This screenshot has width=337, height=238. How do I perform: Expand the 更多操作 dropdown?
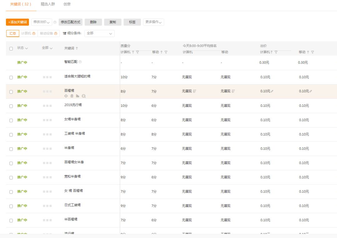click(154, 22)
